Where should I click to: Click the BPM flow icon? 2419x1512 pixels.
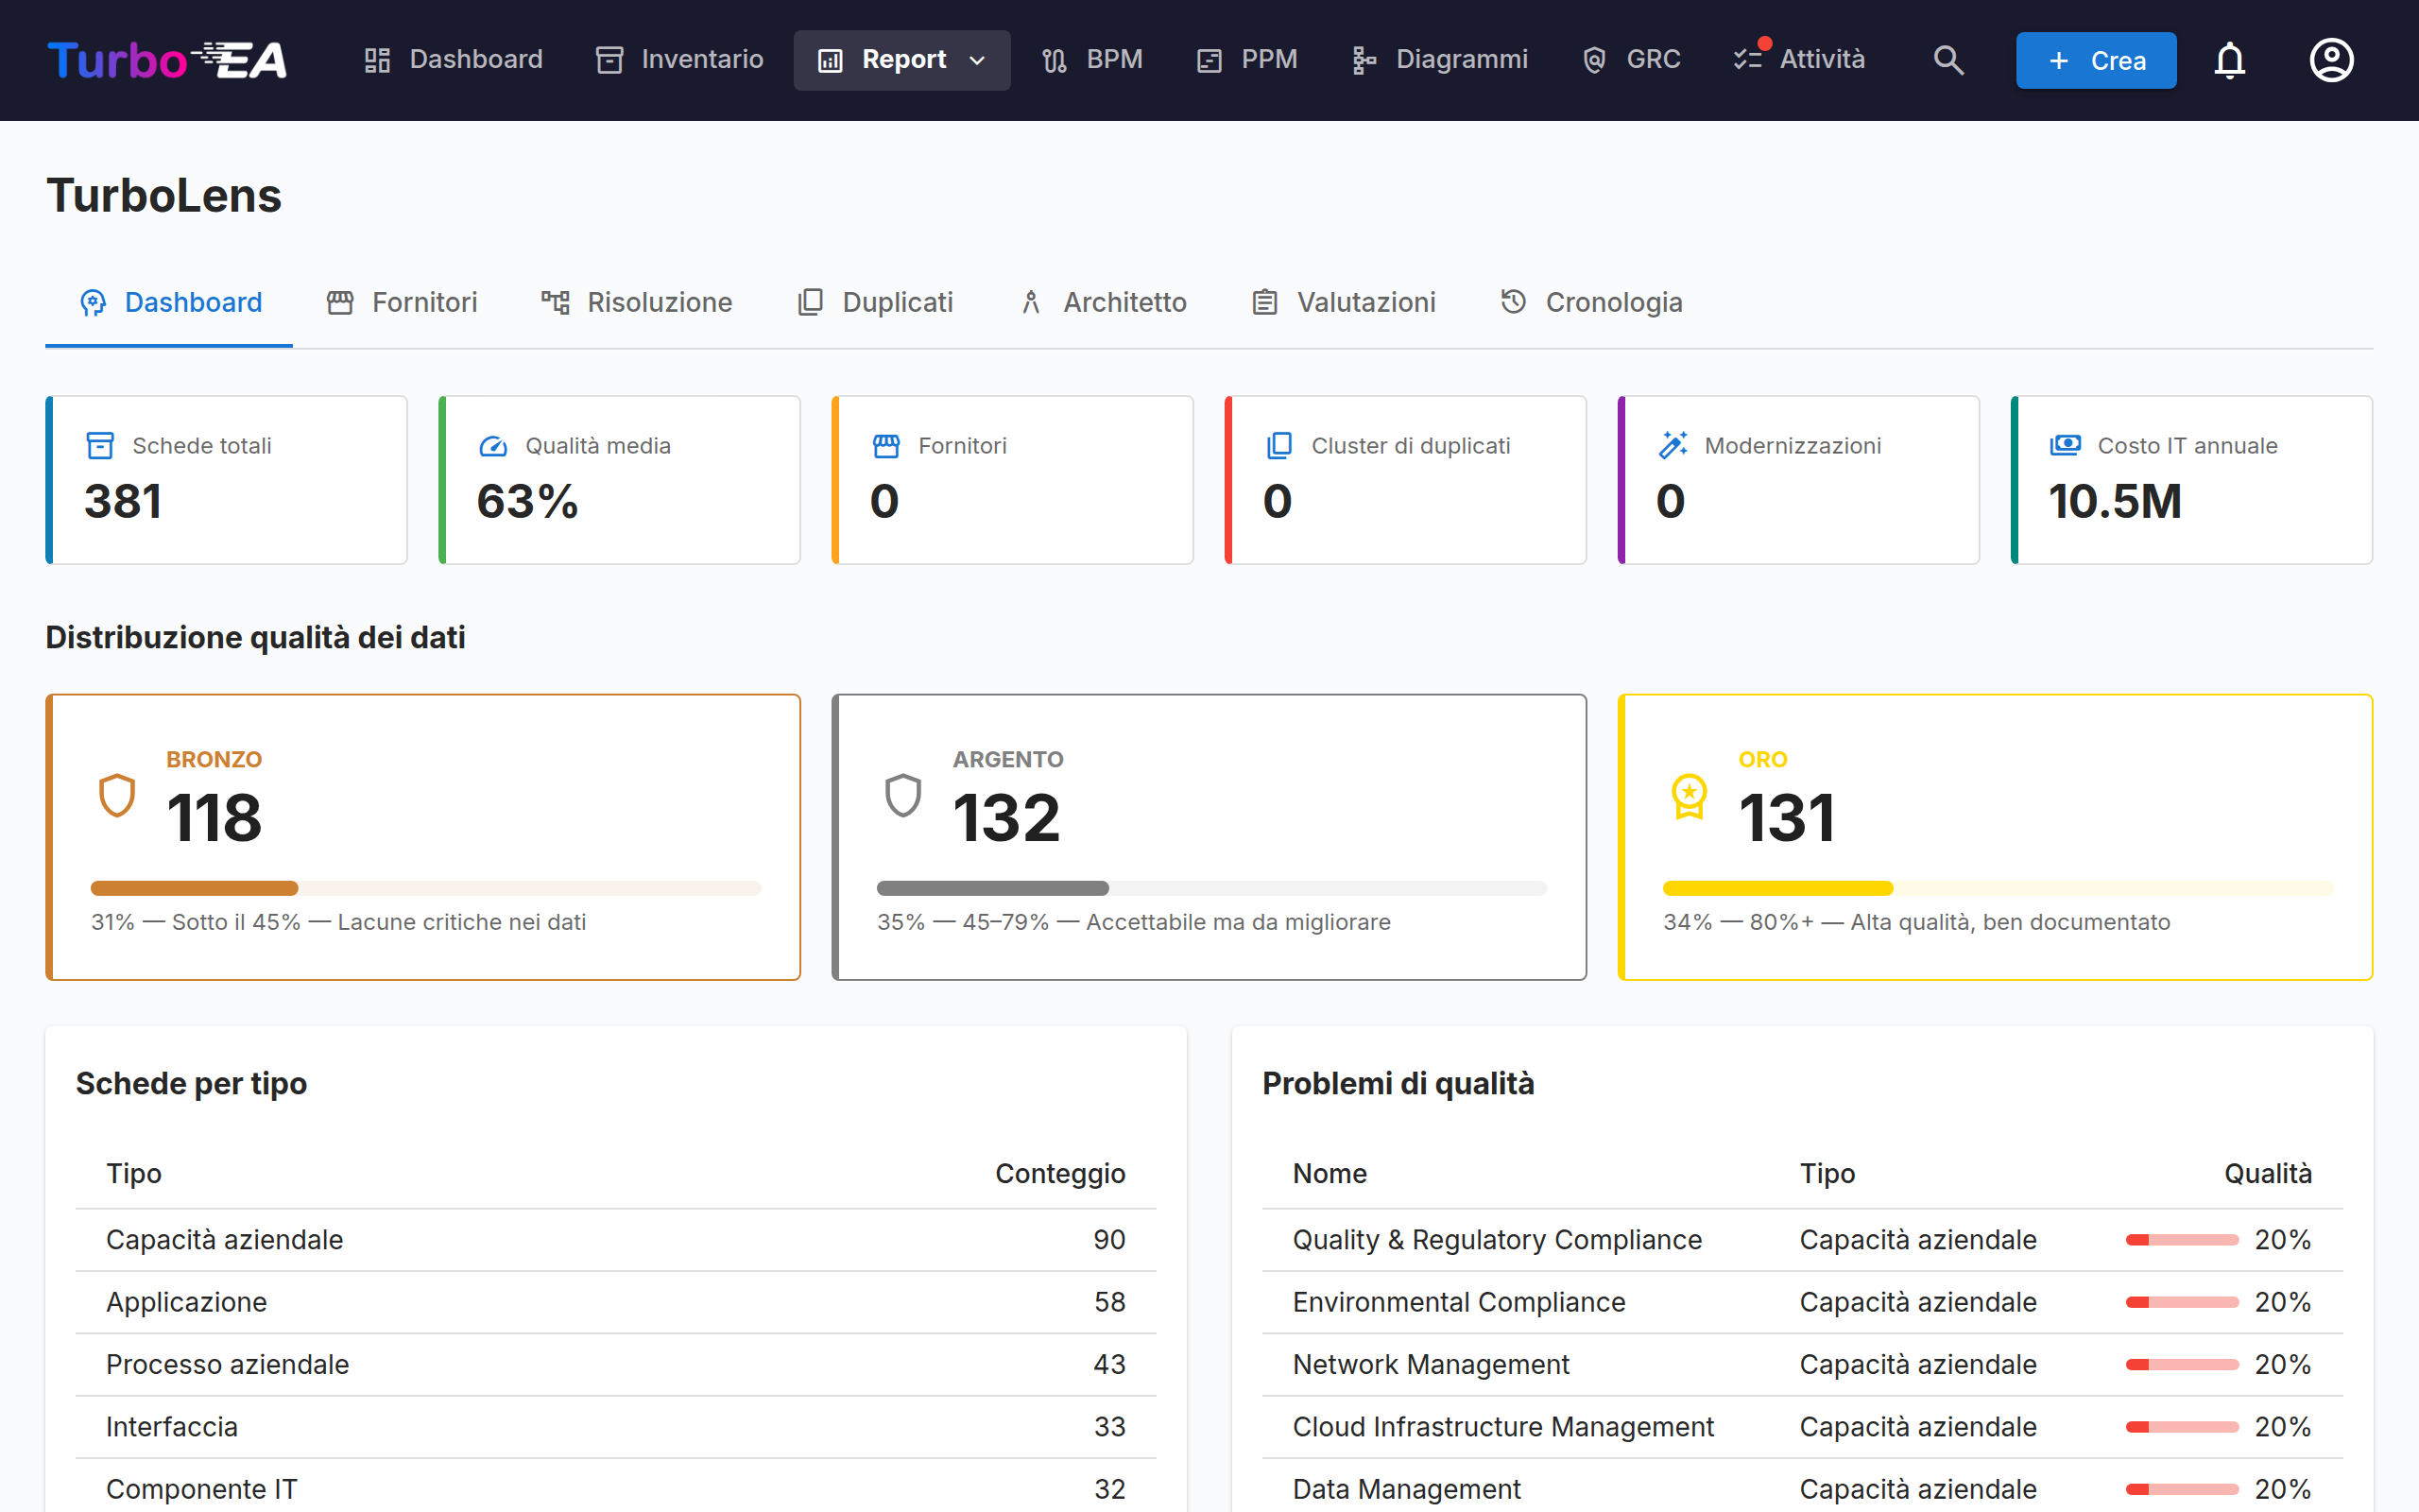[1055, 60]
